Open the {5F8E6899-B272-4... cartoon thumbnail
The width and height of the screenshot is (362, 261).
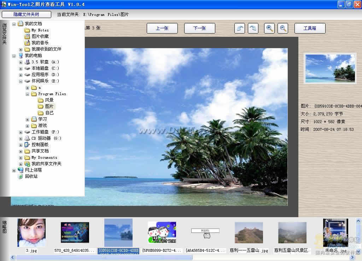[x=162, y=233]
